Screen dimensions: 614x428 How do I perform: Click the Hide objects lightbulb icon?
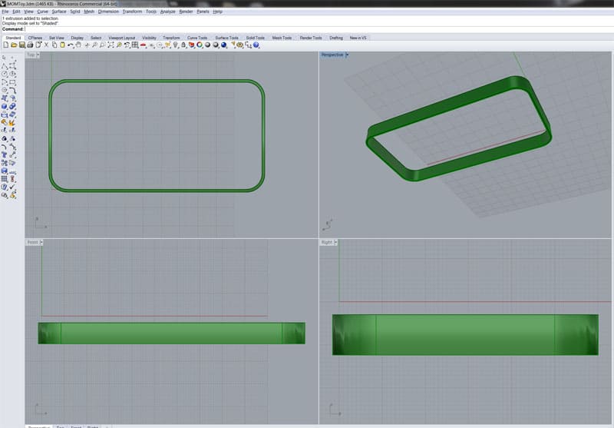click(x=176, y=45)
